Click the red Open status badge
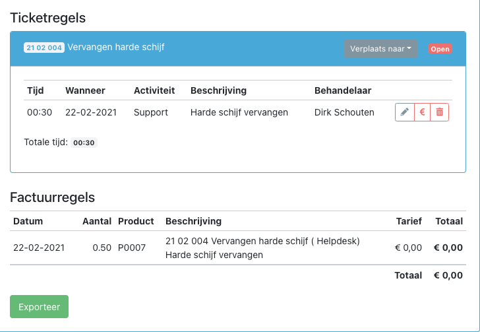The height and width of the screenshot is (332, 480). pyautogui.click(x=440, y=49)
